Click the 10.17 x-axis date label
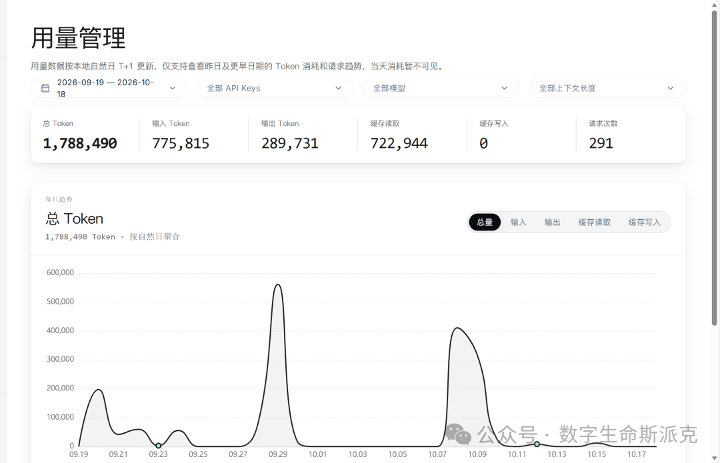The width and height of the screenshot is (720, 463). tap(637, 454)
